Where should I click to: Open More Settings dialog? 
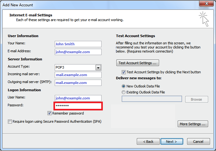pos(193,124)
